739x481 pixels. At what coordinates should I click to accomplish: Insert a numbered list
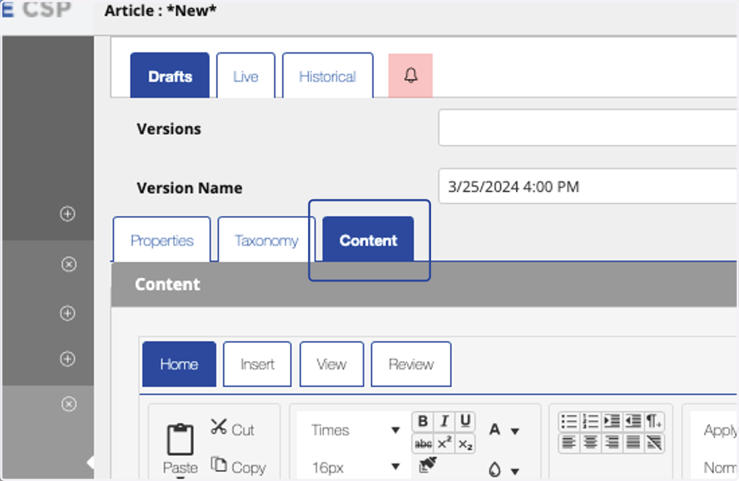[x=591, y=421]
